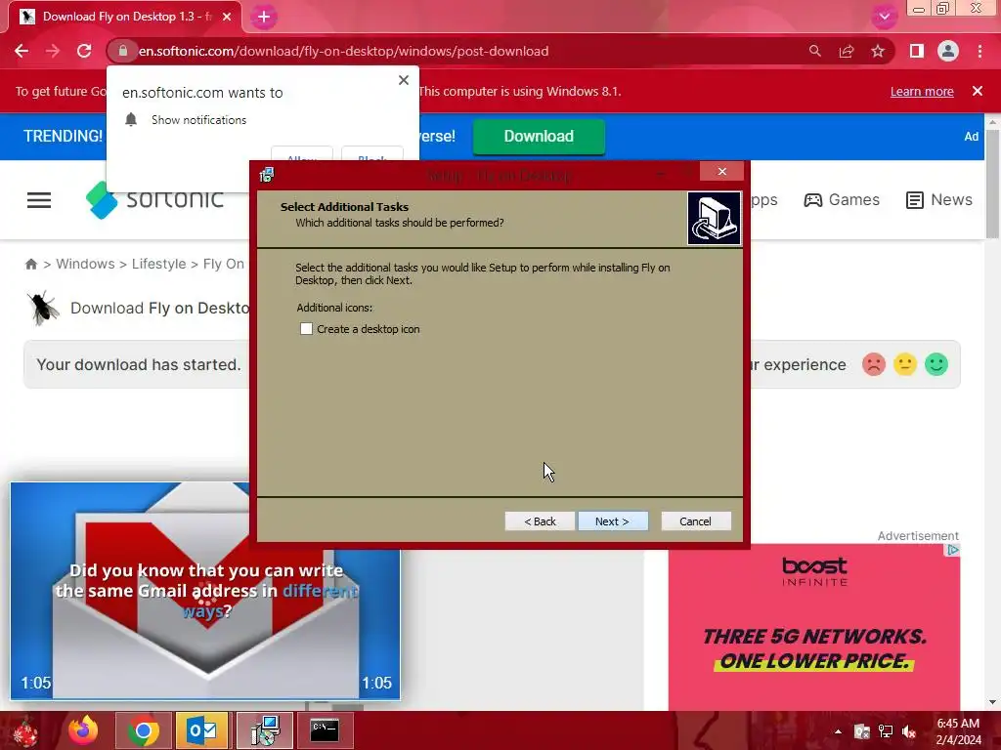Go back to the previous page
This screenshot has height=750, width=1001.
22,51
